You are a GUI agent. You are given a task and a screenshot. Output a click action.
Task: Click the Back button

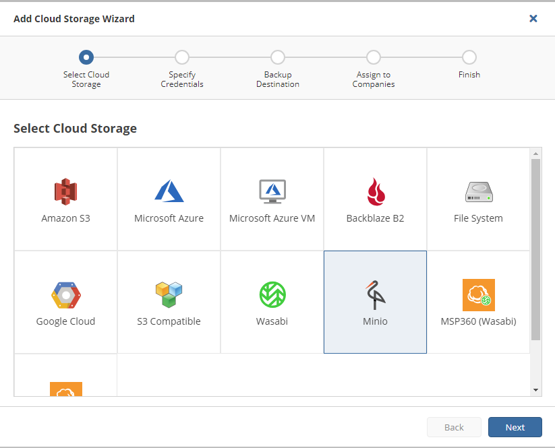tap(454, 427)
